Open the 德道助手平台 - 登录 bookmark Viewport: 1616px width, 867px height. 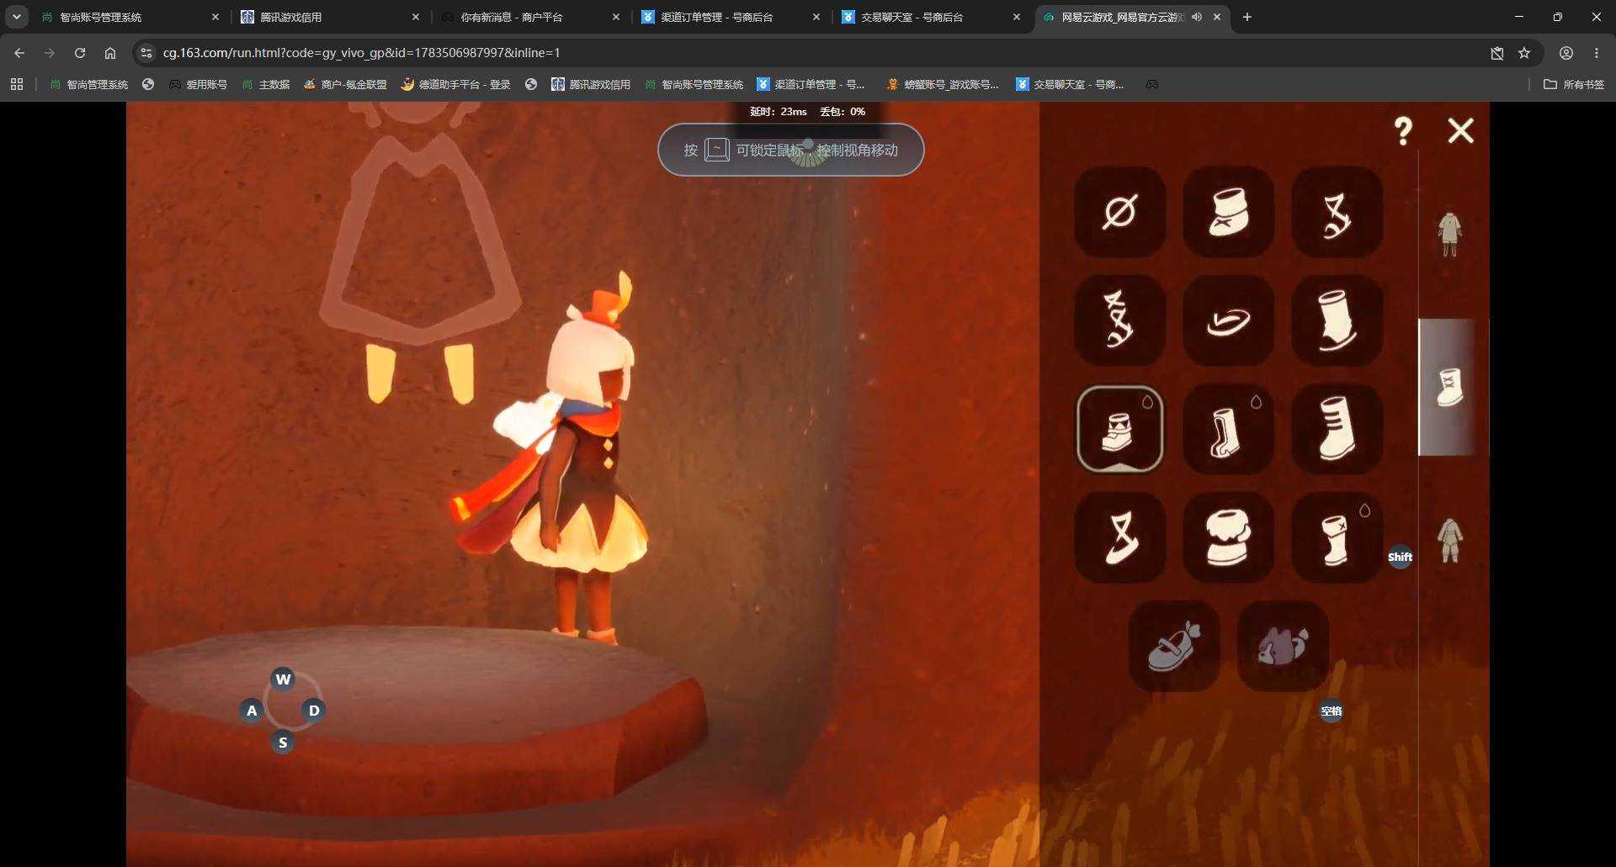(456, 84)
